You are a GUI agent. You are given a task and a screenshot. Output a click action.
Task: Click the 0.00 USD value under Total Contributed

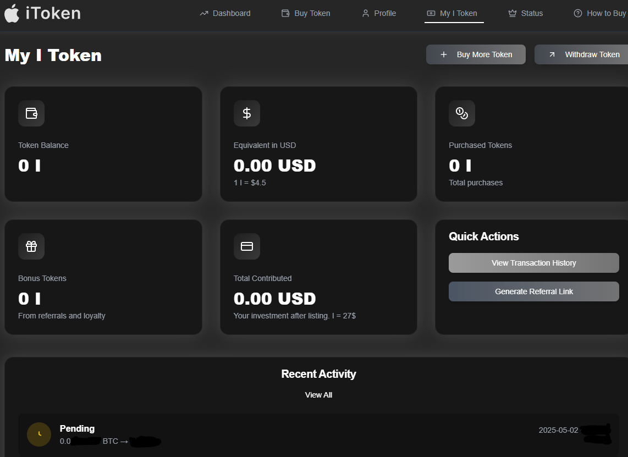(275, 299)
